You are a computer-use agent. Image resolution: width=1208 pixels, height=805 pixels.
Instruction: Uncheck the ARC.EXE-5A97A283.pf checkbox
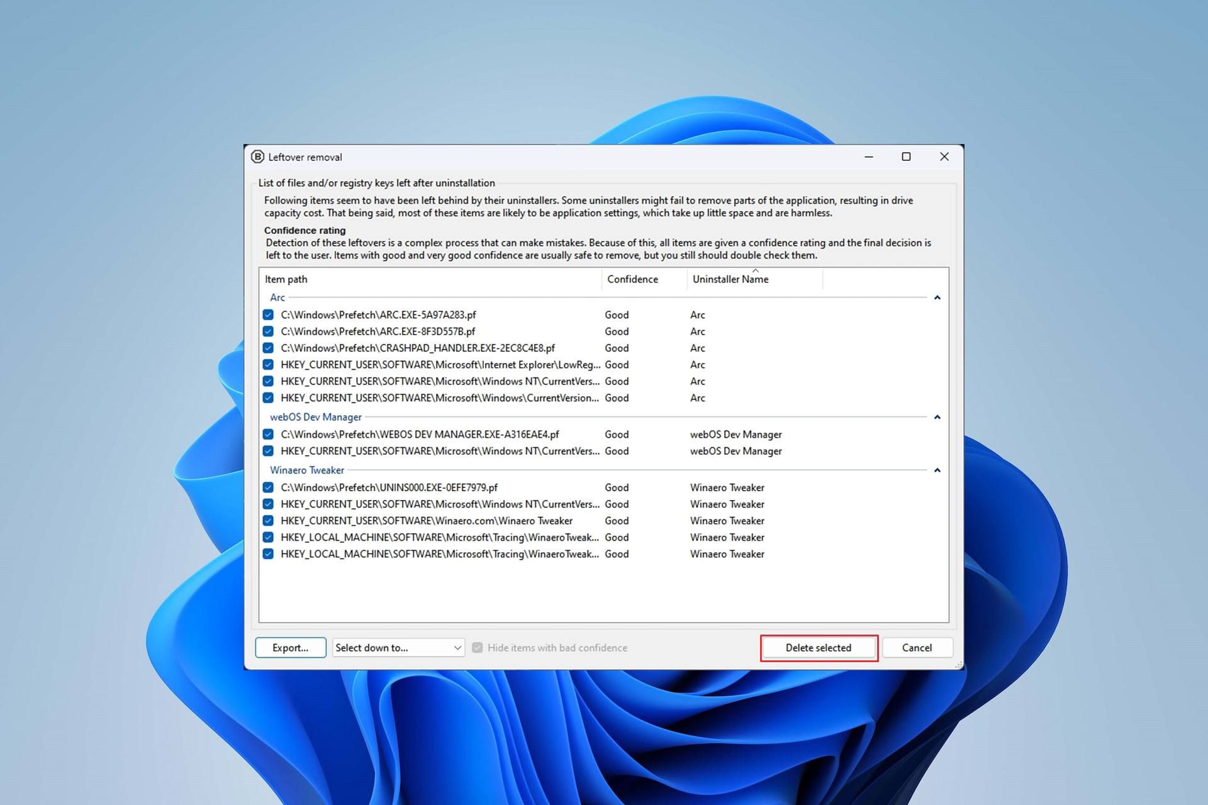(x=268, y=314)
